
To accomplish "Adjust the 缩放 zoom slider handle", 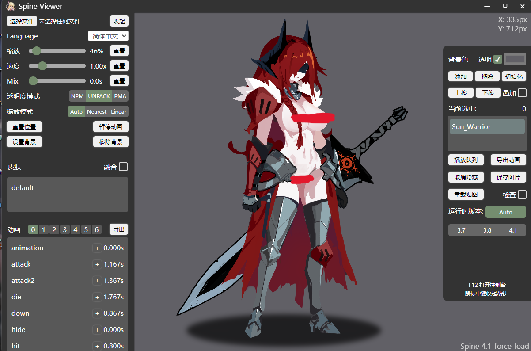I will 37,51.
